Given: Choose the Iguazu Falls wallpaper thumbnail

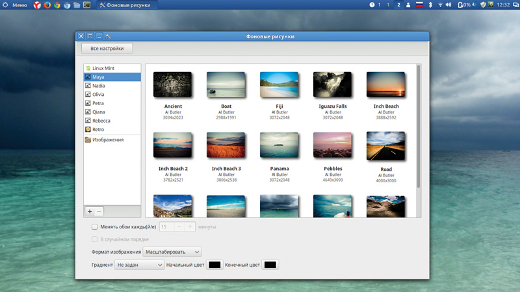Looking at the screenshot, I should coord(332,85).
